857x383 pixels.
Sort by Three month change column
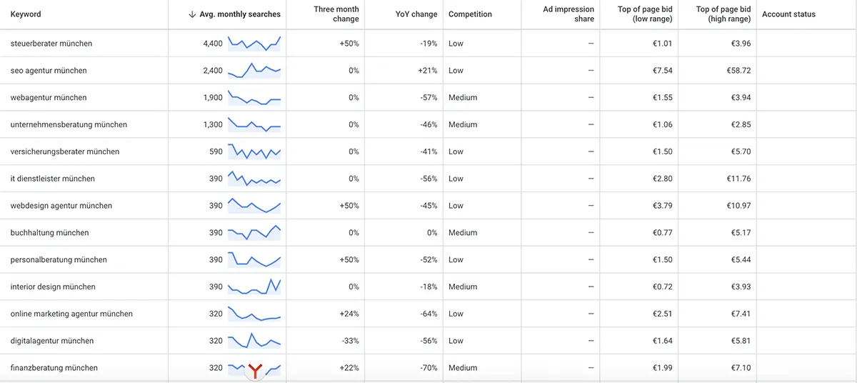(336, 14)
